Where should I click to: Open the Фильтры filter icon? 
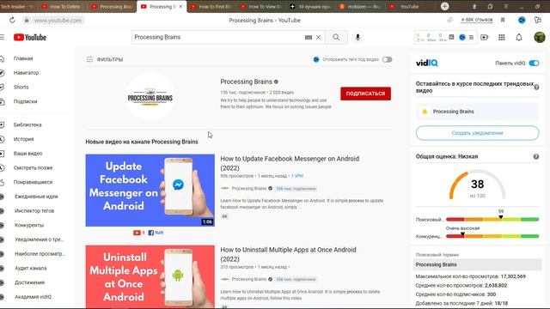pyautogui.click(x=89, y=59)
